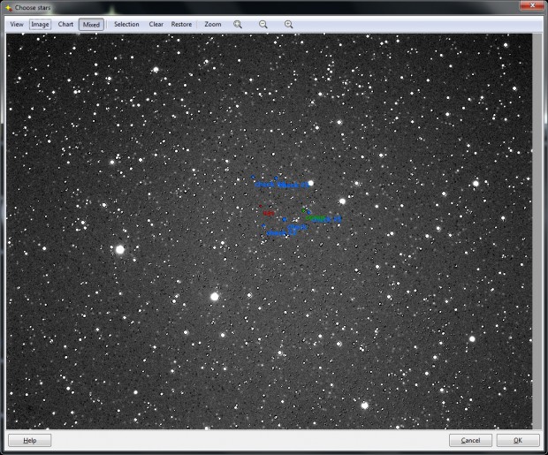The height and width of the screenshot is (455, 548).
Task: Click the zoom to fit magnifier icon
Action: pos(238,24)
